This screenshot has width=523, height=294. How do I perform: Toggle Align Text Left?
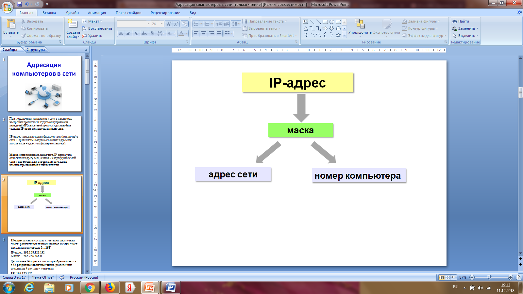pyautogui.click(x=196, y=33)
